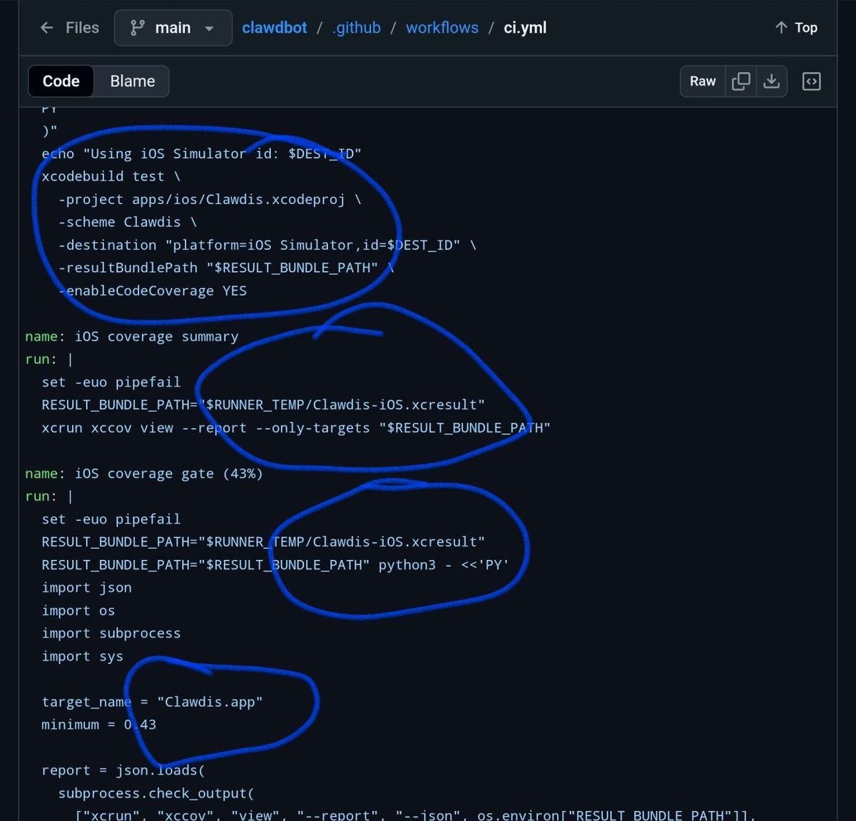Click the dropdown chevron next to main
Viewport: 856px width, 821px height.
click(x=208, y=29)
